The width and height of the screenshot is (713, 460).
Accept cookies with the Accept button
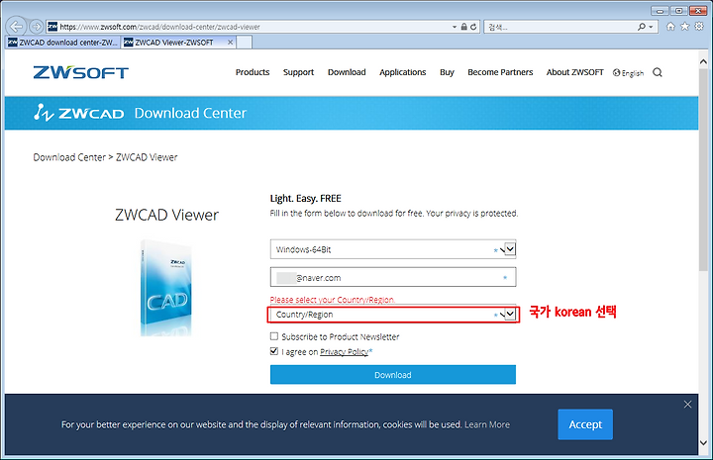point(585,424)
